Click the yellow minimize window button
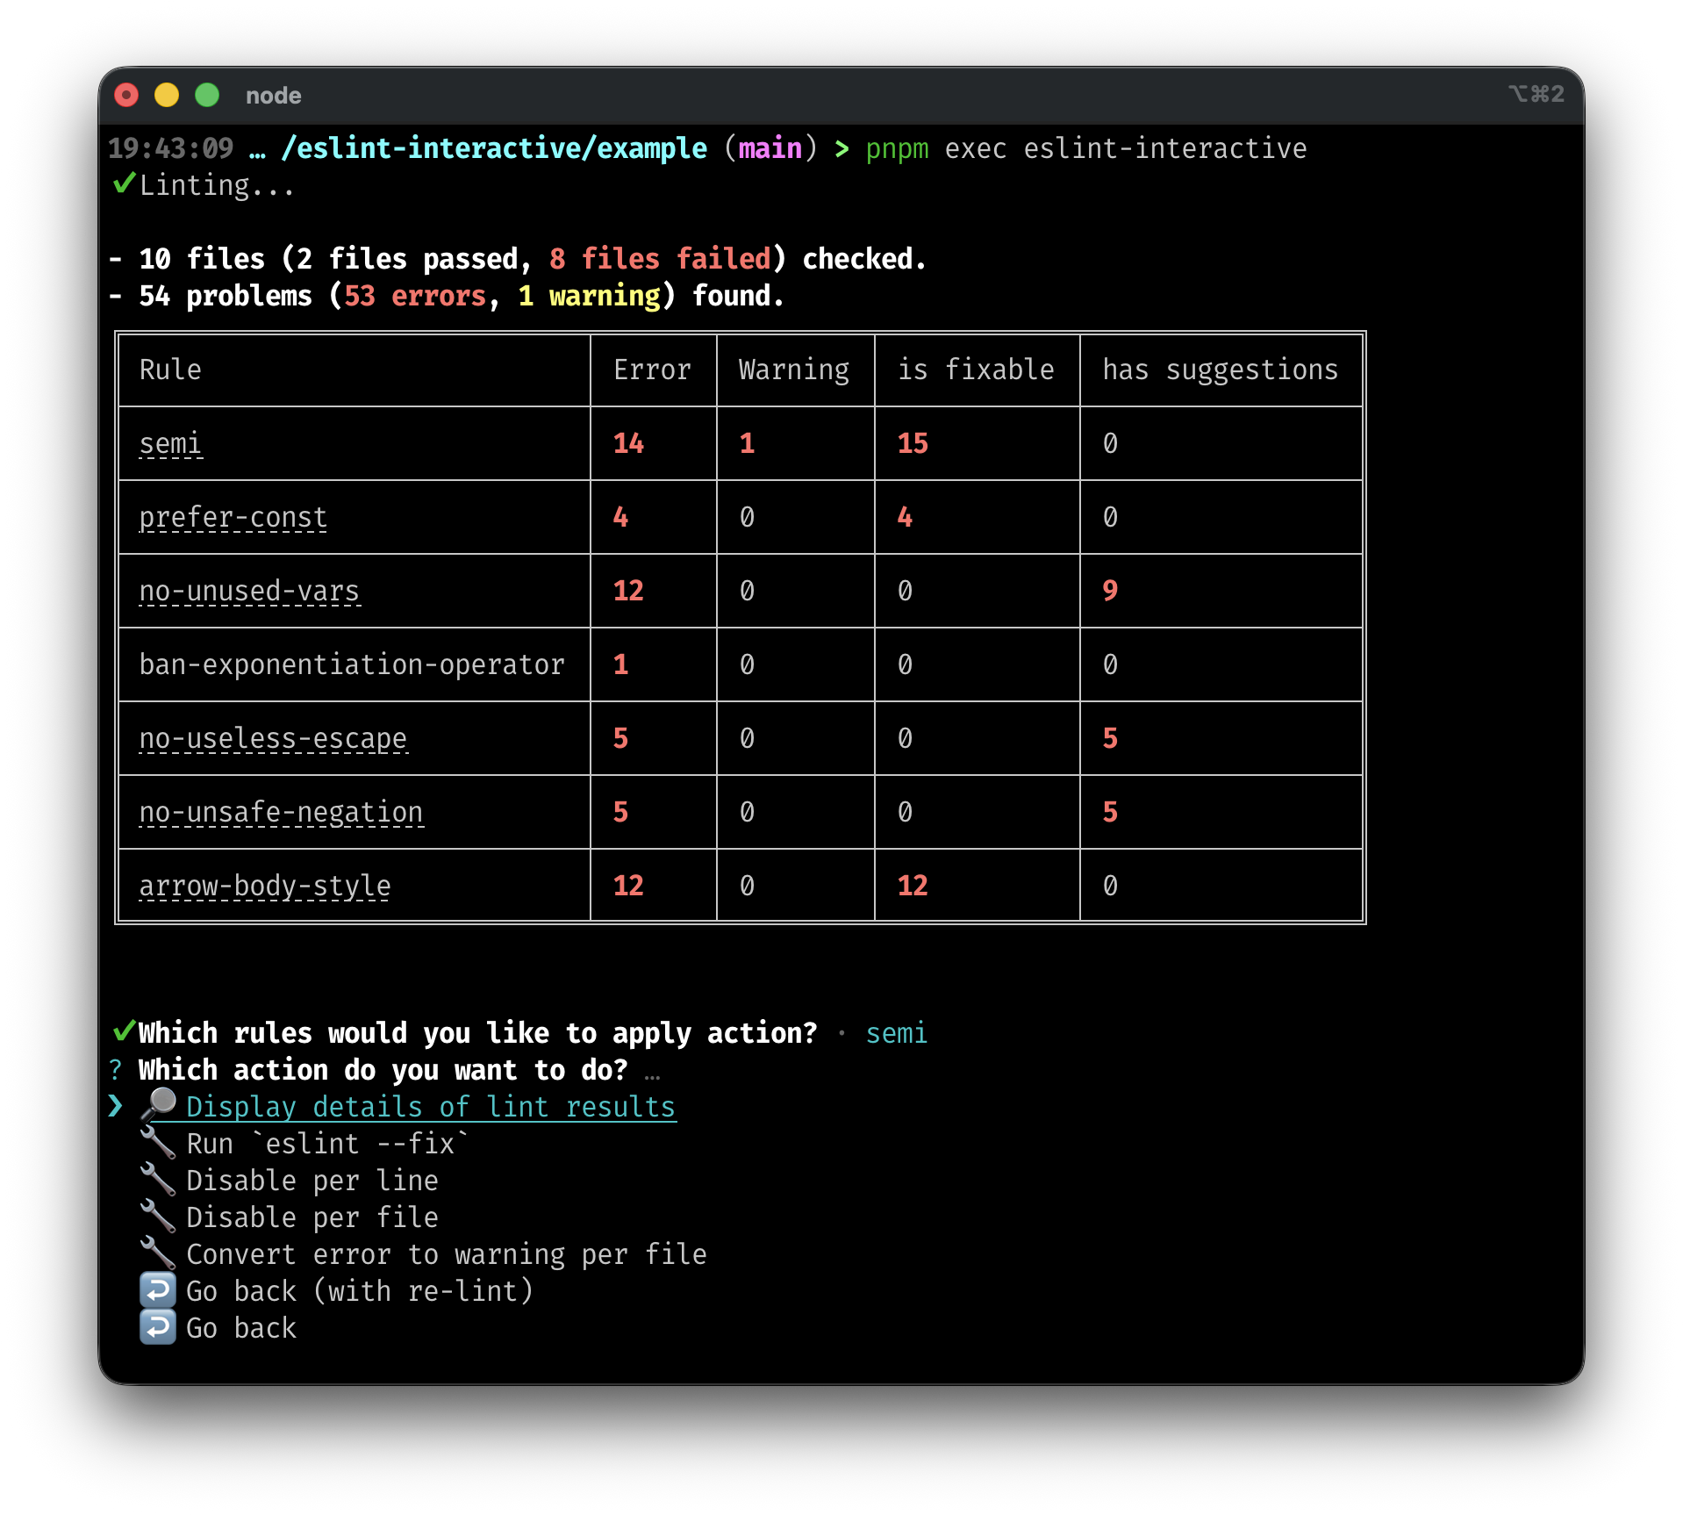 click(x=167, y=95)
